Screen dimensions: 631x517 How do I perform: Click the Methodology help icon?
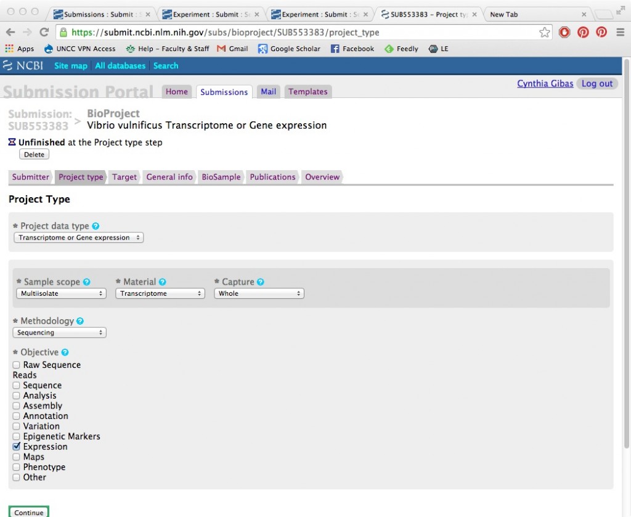(x=80, y=321)
